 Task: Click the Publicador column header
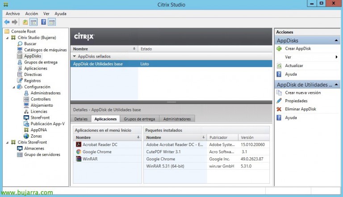[222, 138]
